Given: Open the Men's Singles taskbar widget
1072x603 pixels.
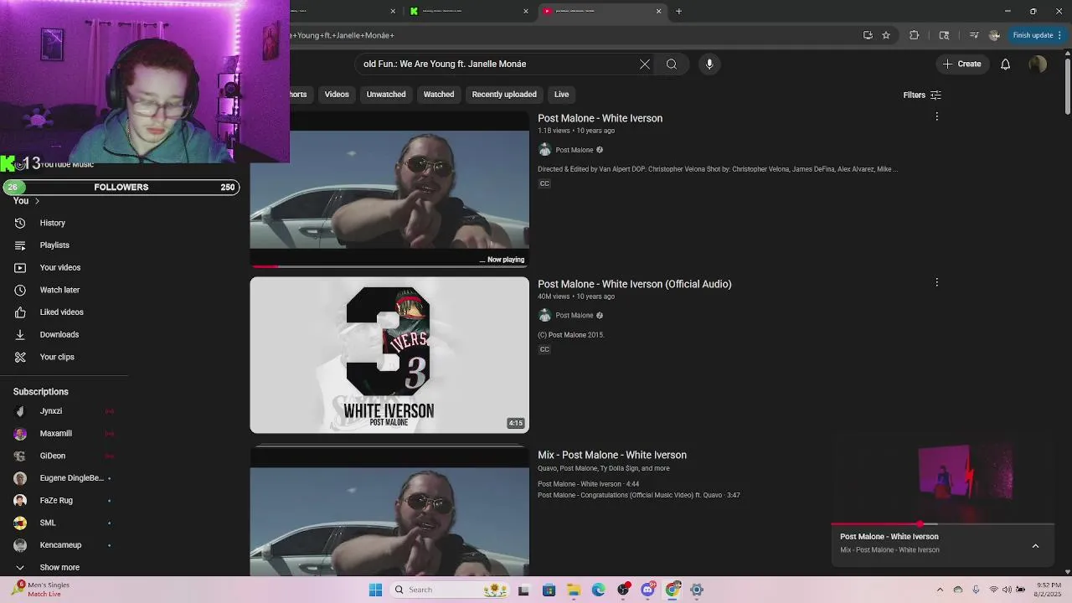Looking at the screenshot, I should pos(42,590).
